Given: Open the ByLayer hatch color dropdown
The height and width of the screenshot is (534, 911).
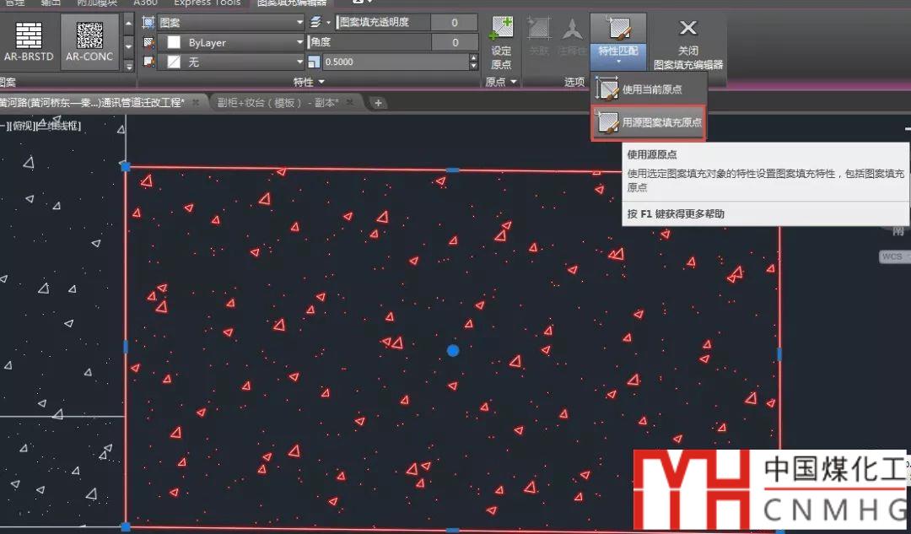Looking at the screenshot, I should click(299, 42).
